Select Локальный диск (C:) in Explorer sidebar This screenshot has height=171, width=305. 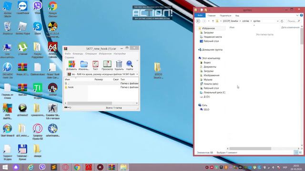click(214, 93)
